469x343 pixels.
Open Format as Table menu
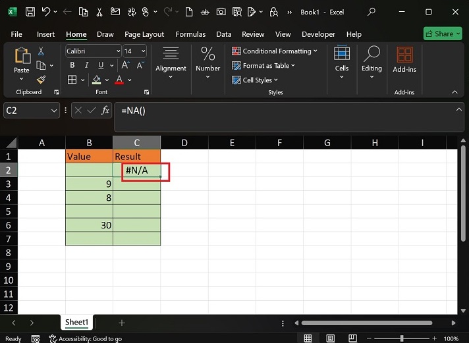[x=263, y=65]
